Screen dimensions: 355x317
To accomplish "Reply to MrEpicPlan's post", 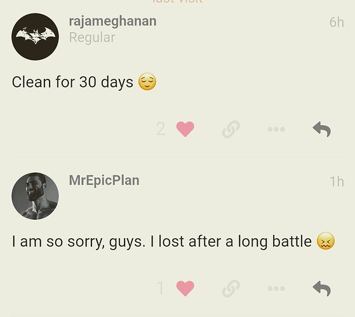I will pyautogui.click(x=322, y=288).
